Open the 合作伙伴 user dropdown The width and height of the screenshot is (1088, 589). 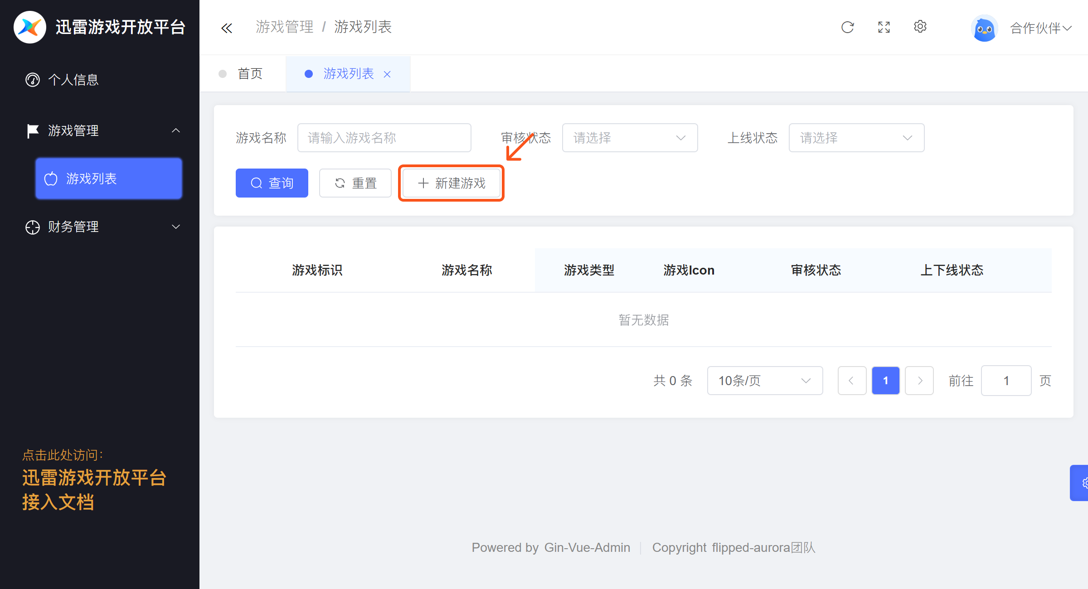pyautogui.click(x=1041, y=28)
